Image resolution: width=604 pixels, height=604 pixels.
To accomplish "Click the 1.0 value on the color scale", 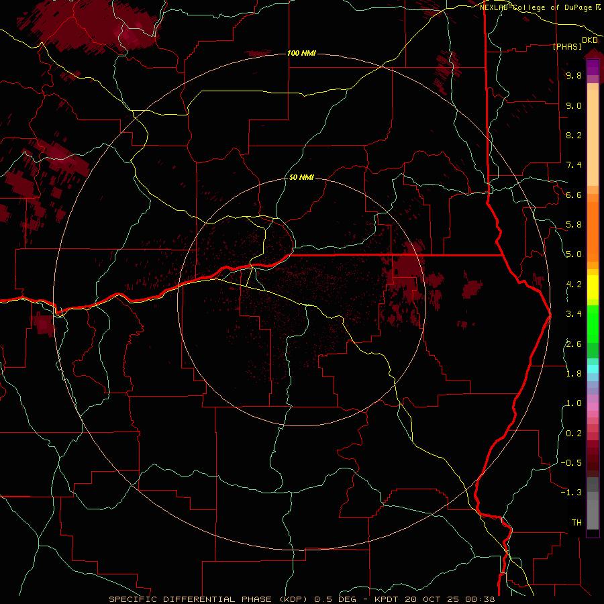I will (x=574, y=403).
